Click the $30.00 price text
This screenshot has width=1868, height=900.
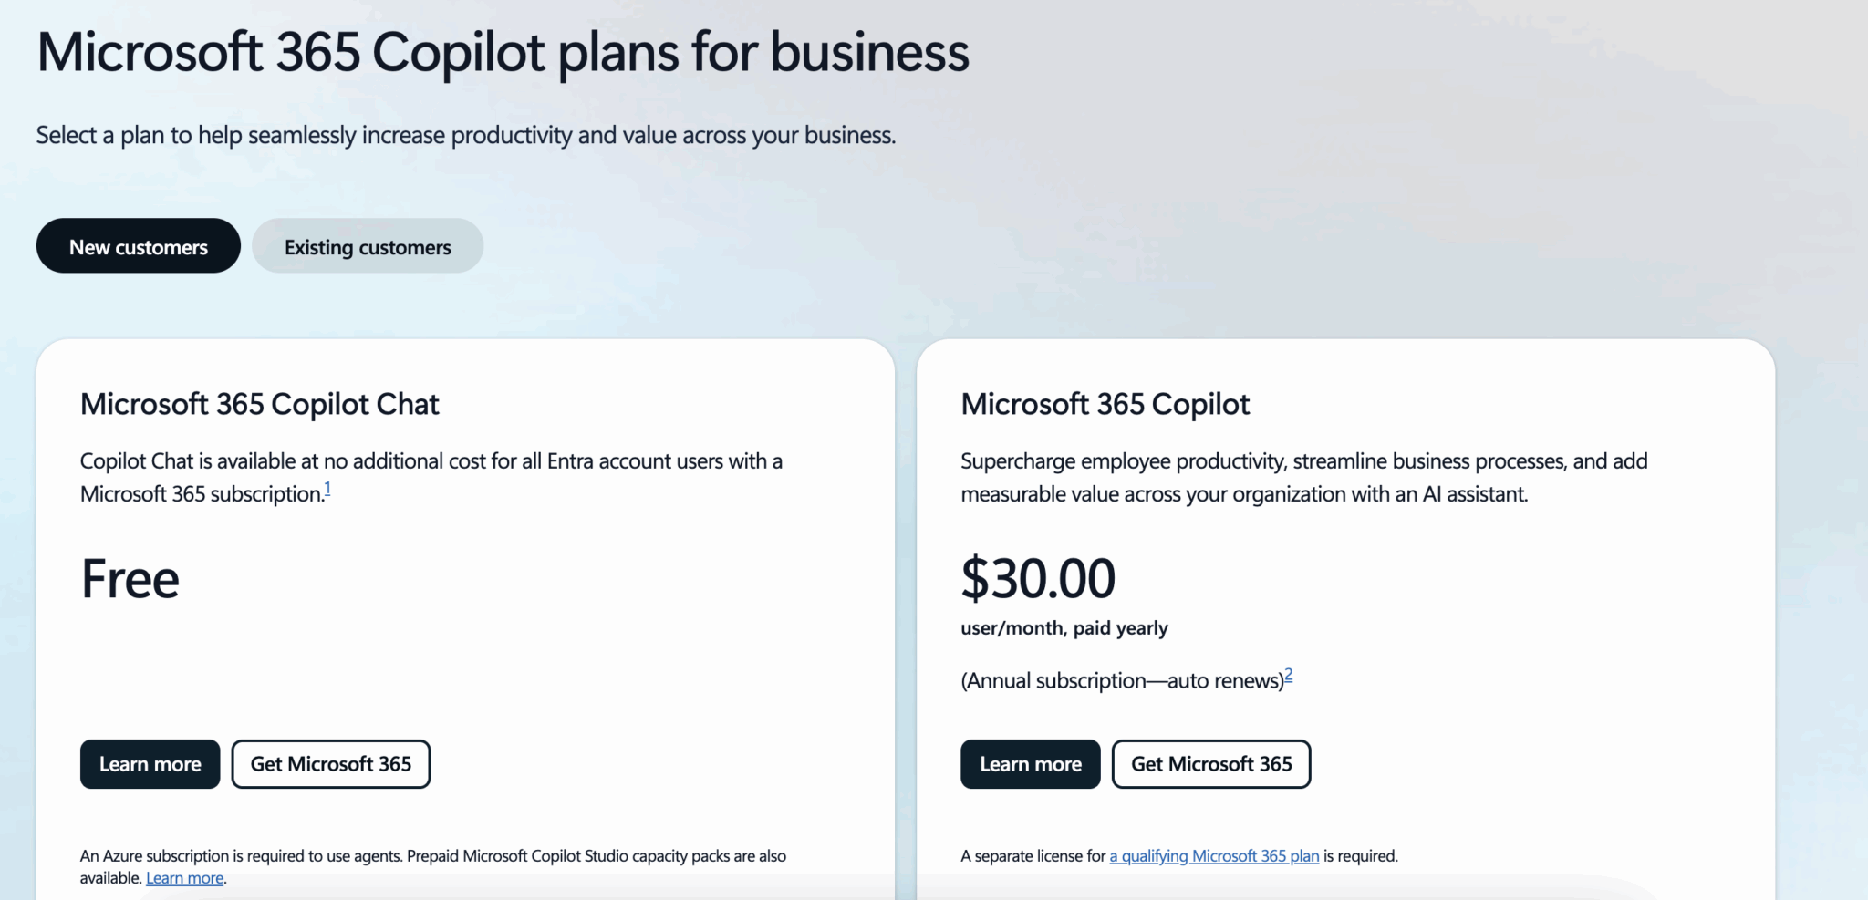coord(1039,578)
